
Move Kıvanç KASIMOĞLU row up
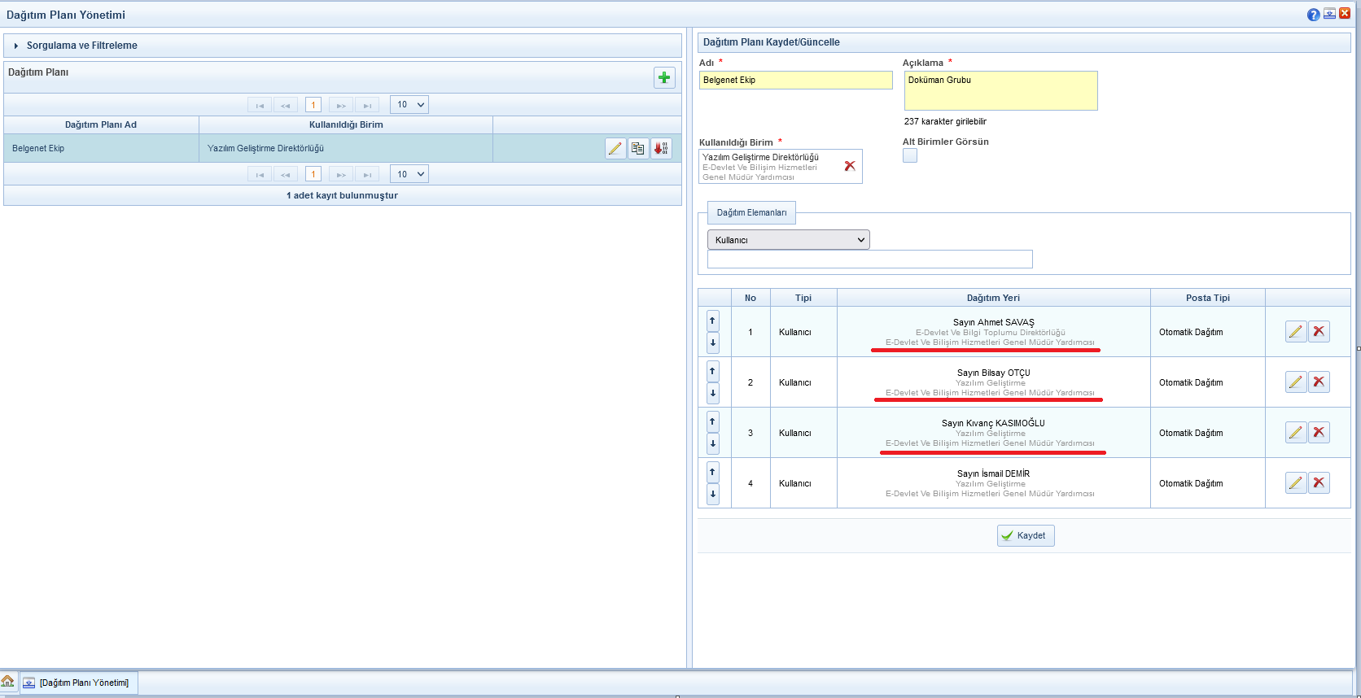pyautogui.click(x=713, y=421)
